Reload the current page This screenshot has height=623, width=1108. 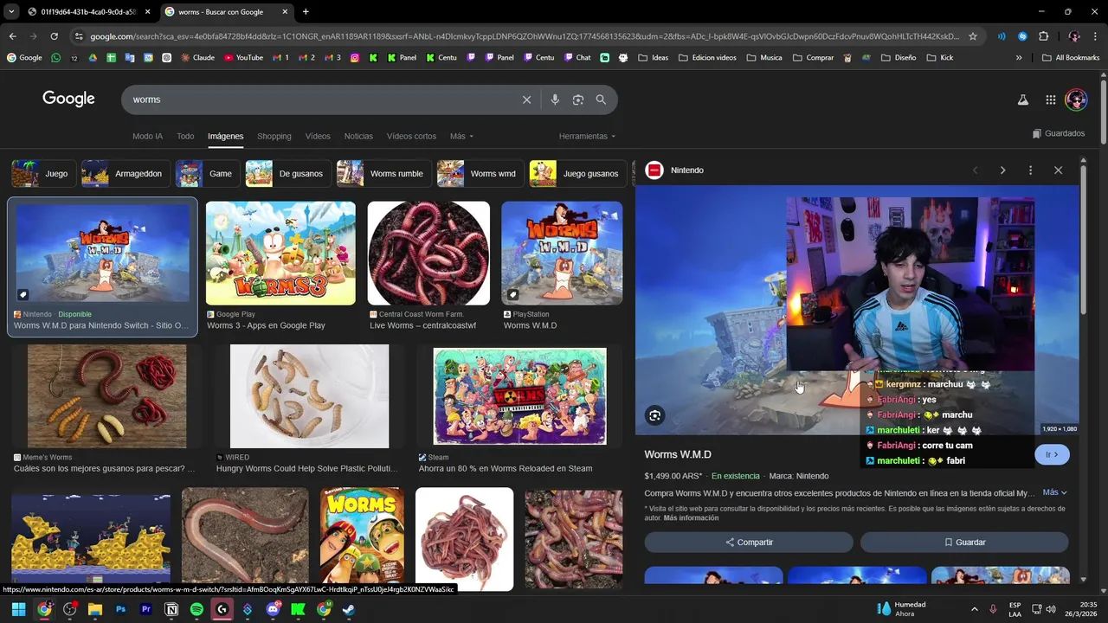(x=54, y=36)
